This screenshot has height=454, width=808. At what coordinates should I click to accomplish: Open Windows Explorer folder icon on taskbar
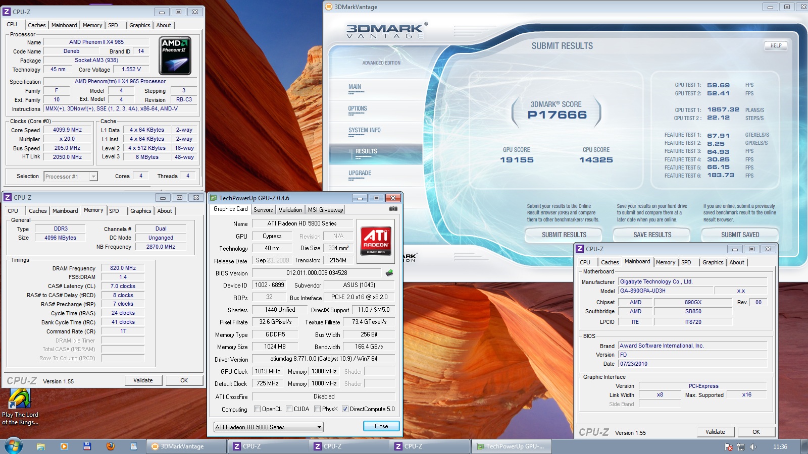point(40,446)
